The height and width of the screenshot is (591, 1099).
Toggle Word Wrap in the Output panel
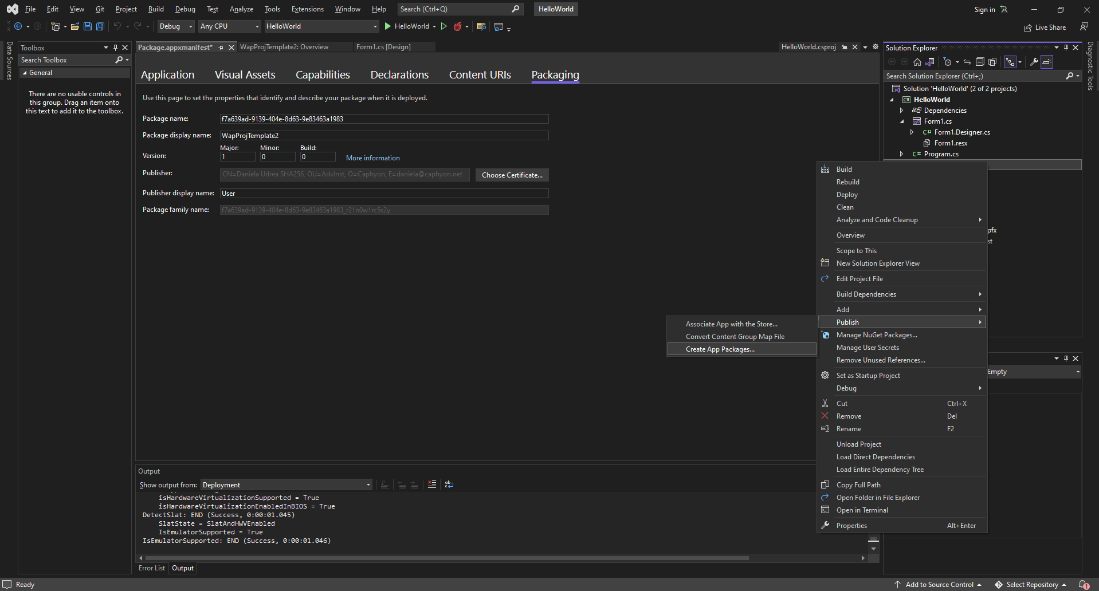(449, 484)
